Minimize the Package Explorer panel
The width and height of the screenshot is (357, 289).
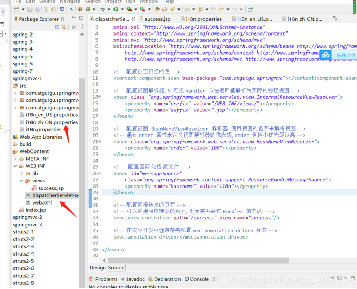[74, 18]
